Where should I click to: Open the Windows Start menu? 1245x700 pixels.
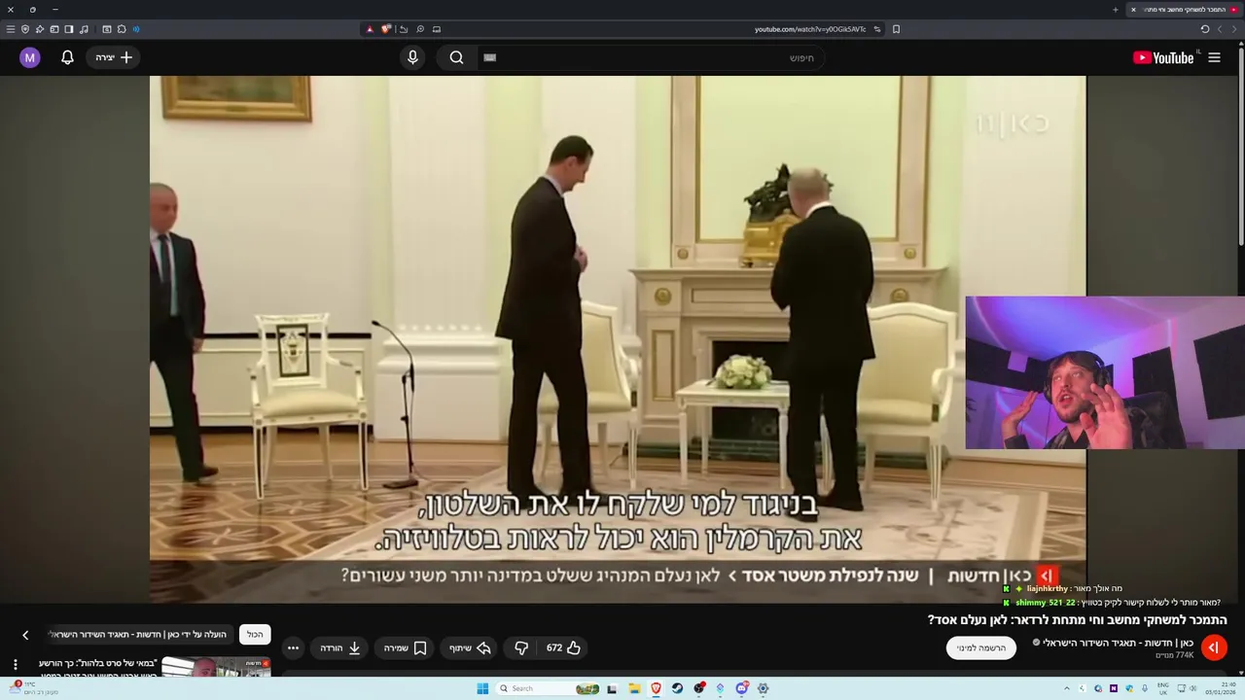[482, 688]
